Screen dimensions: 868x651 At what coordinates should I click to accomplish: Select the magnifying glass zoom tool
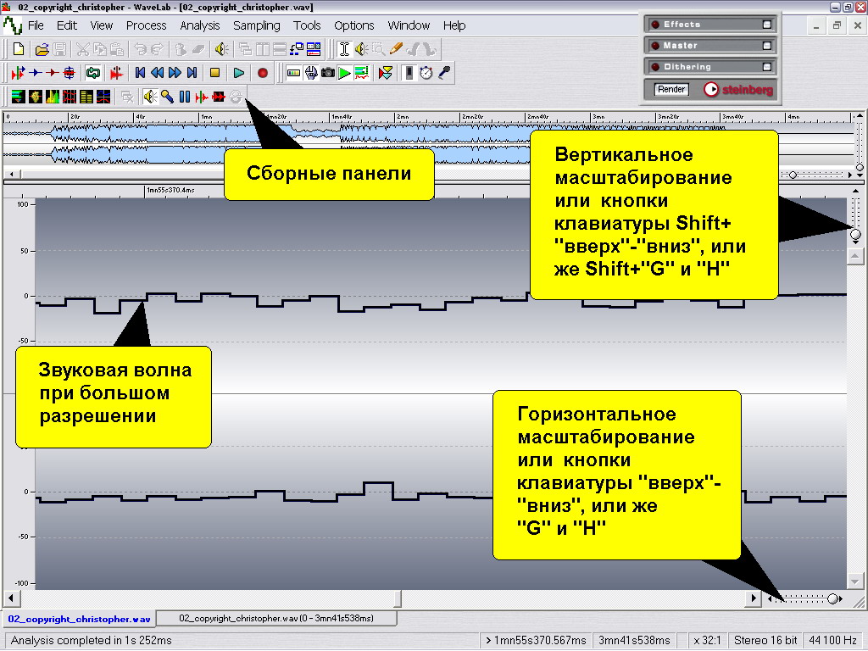[379, 49]
